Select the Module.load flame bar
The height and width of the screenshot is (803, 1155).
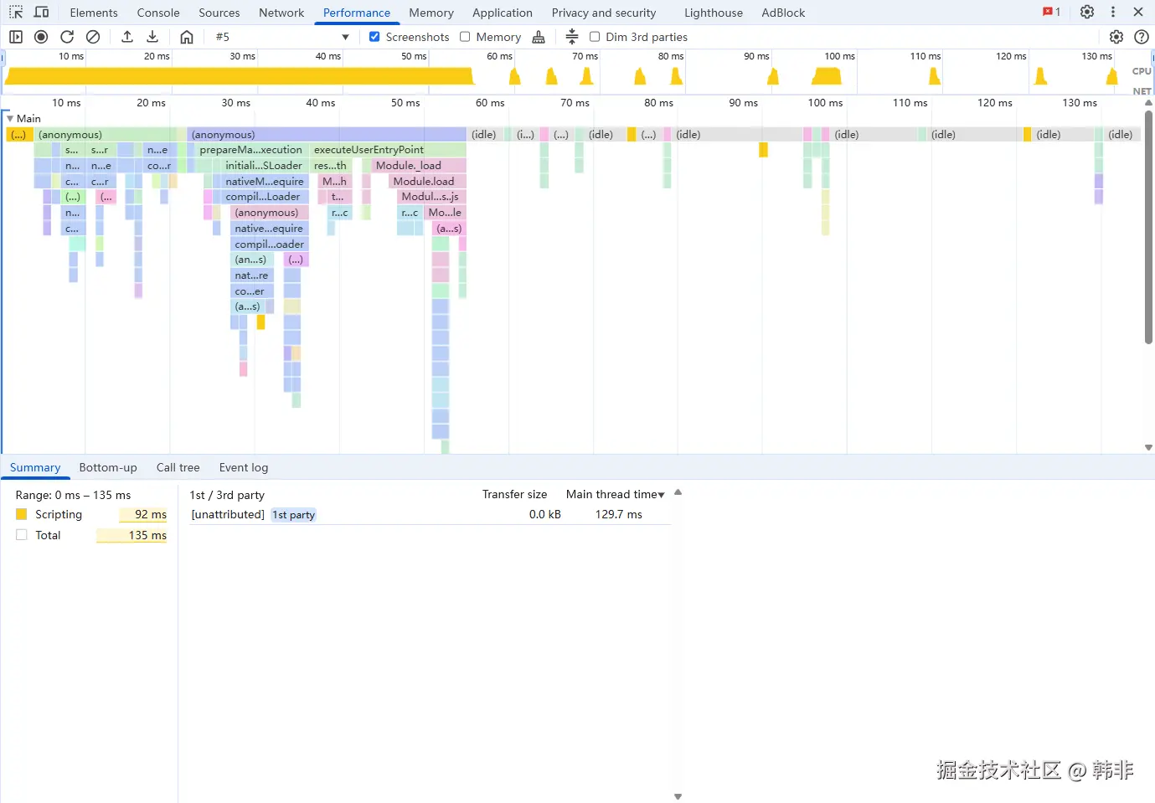click(x=428, y=181)
